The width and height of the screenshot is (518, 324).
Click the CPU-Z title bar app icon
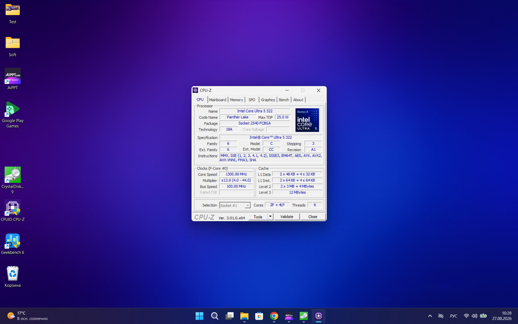[196, 90]
